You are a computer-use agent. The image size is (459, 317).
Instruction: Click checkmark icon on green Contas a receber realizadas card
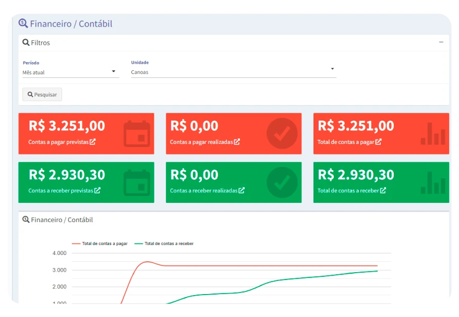[x=282, y=182]
